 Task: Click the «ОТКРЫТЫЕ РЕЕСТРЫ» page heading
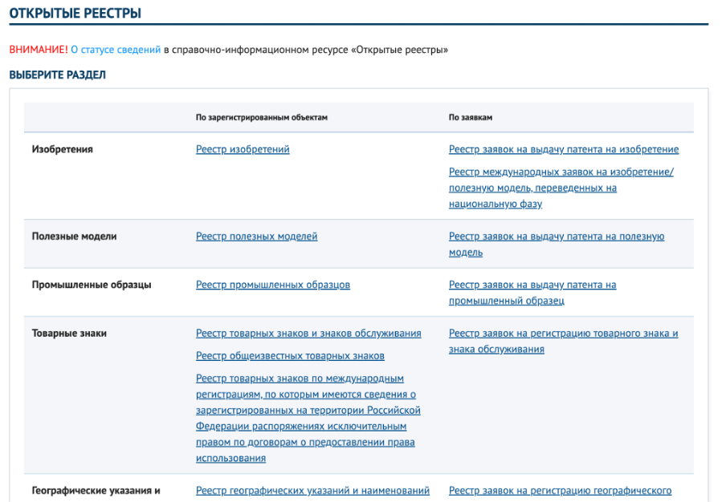pos(75,14)
